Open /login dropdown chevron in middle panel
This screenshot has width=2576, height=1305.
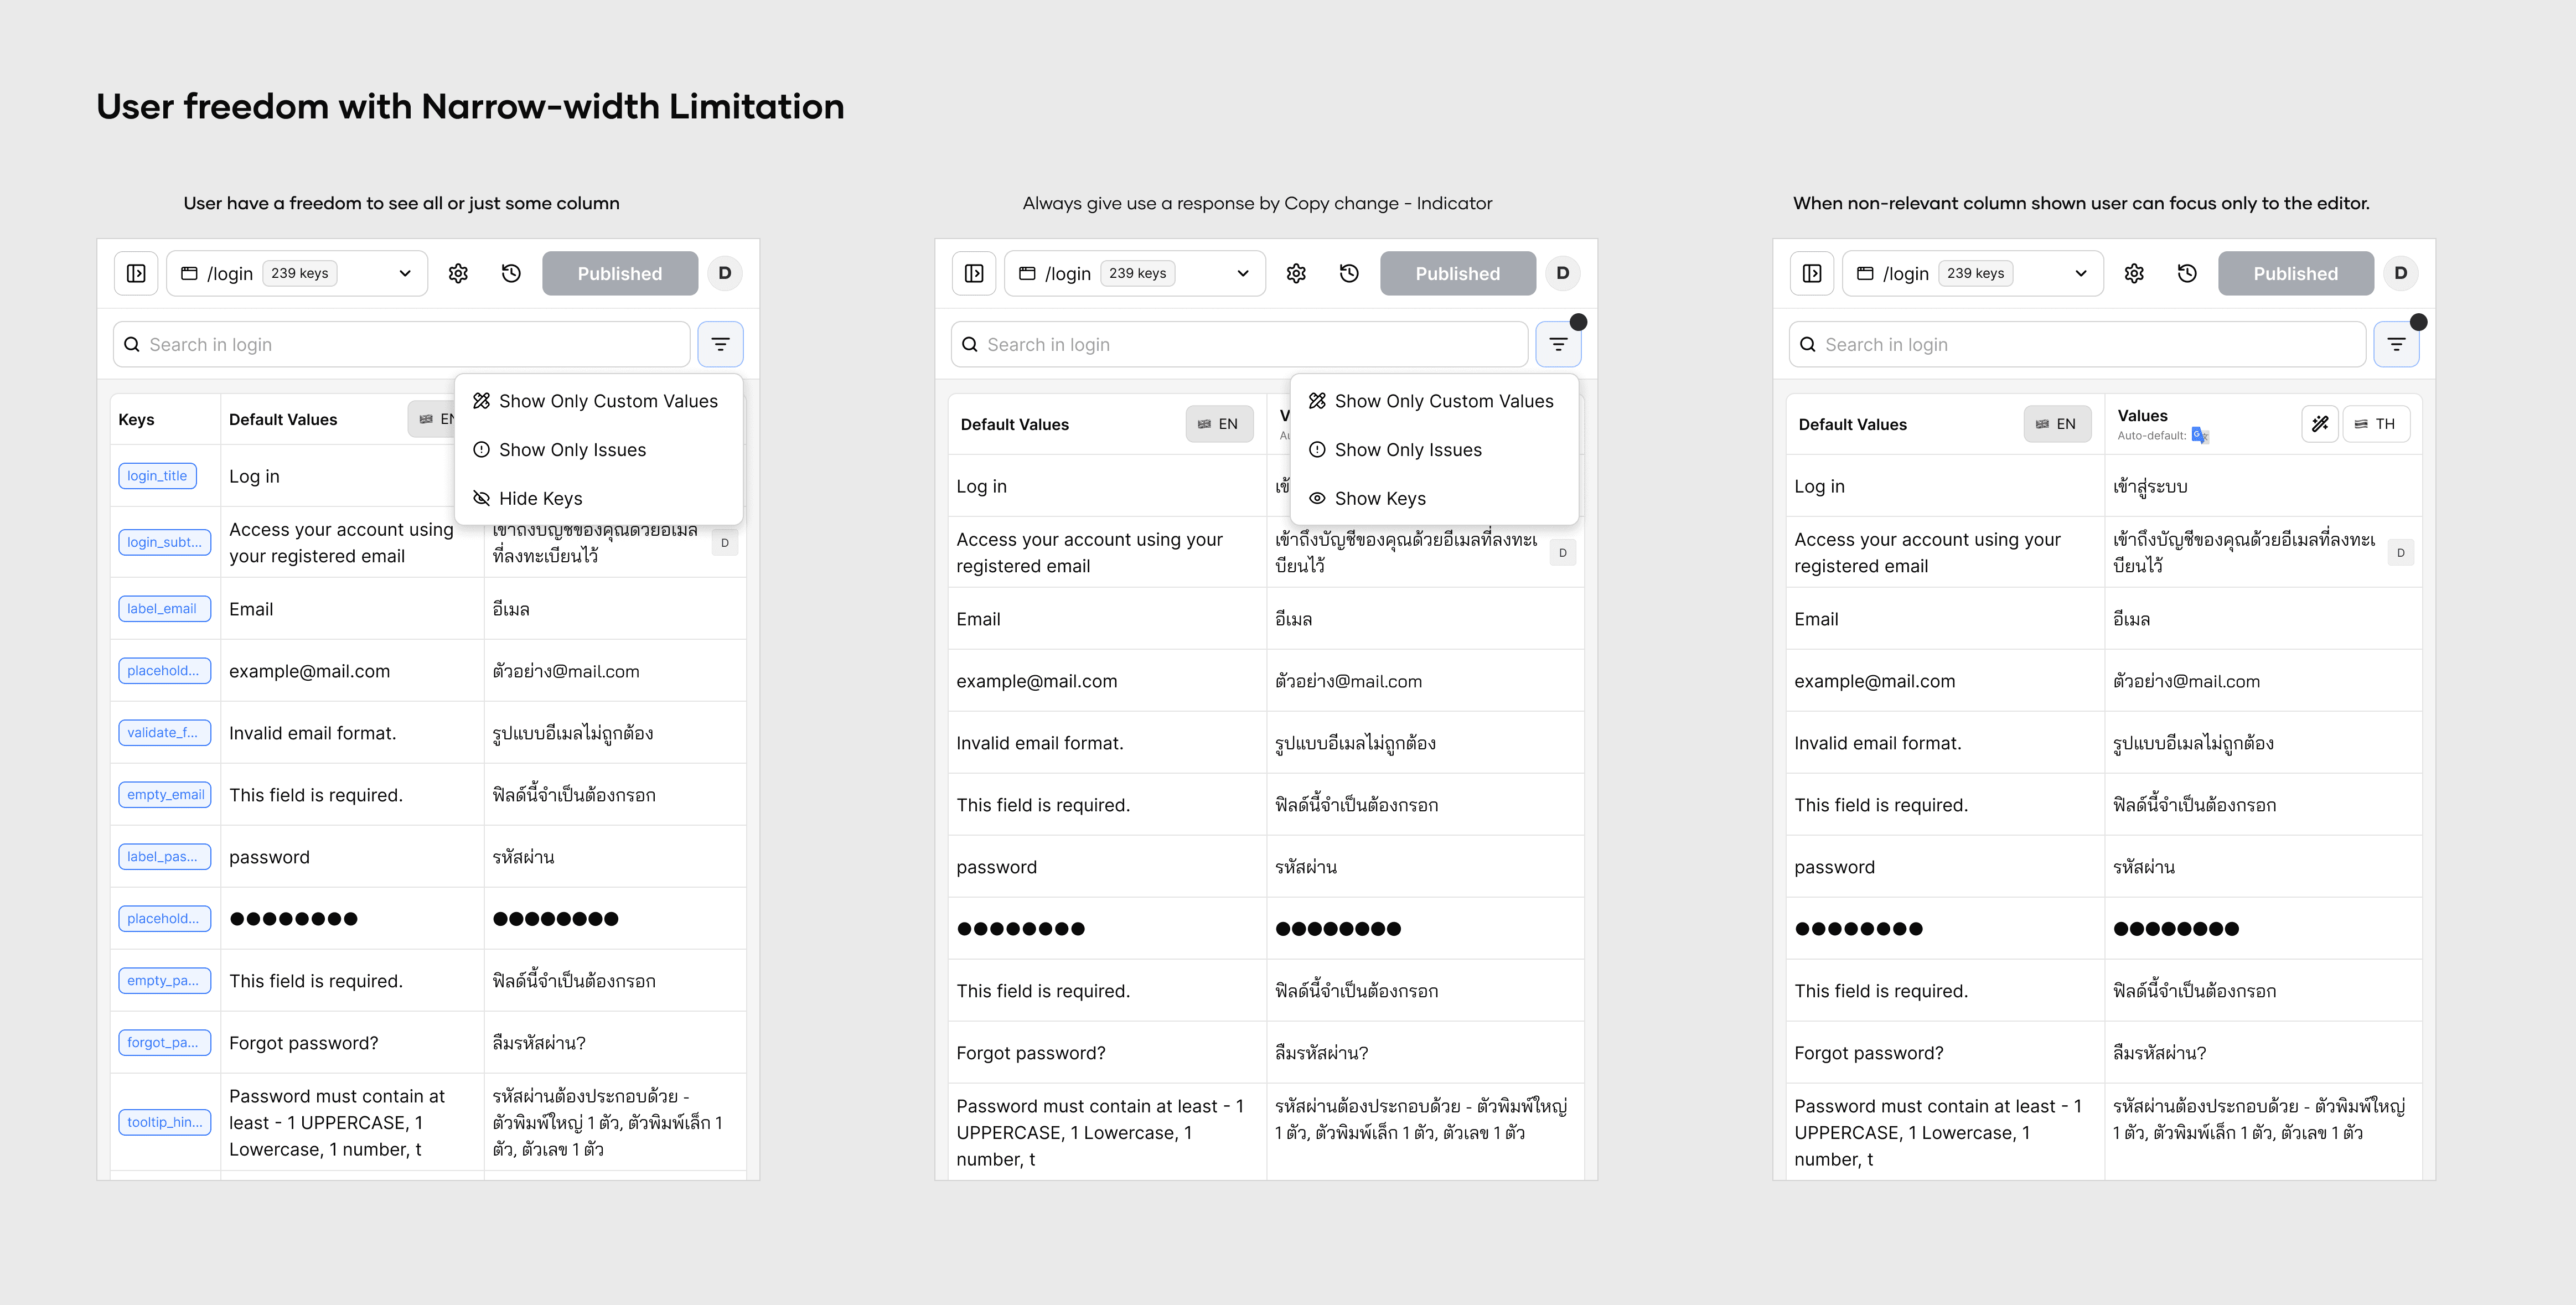1243,273
